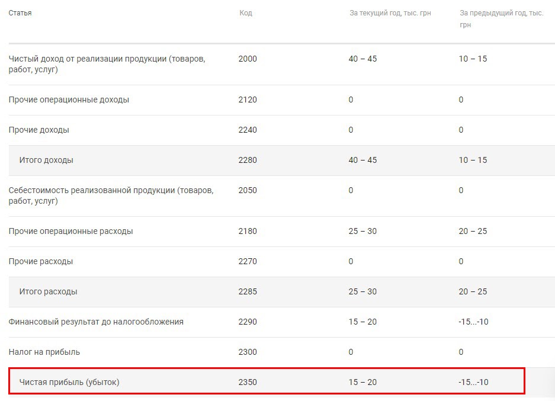Image resolution: width=555 pixels, height=401 pixels.
Task: Select 'Себестоимость реализованной продукции' row label
Action: [x=111, y=195]
